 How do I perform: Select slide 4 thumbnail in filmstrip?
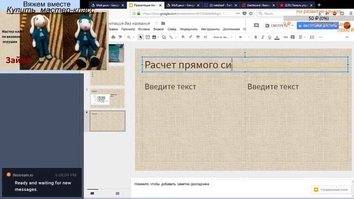107,121
